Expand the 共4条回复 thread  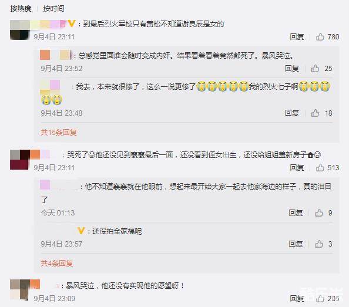(57, 264)
